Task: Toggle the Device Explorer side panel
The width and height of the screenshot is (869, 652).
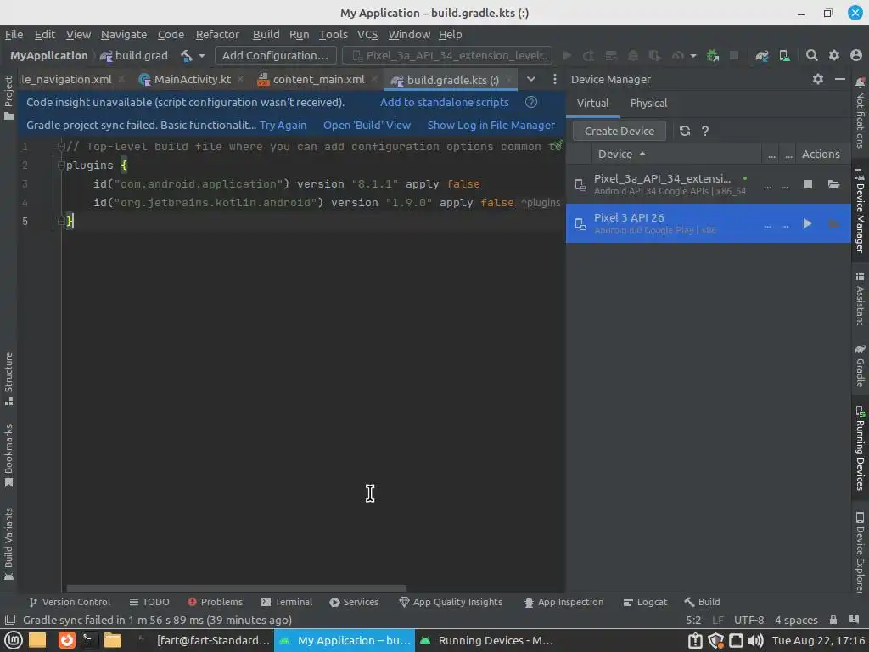Action: click(860, 552)
